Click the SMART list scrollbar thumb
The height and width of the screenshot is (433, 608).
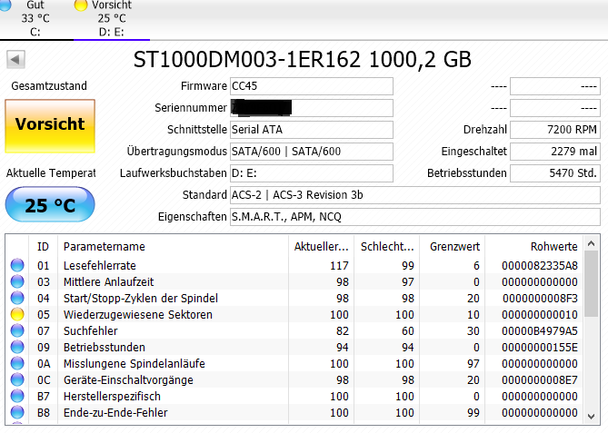[x=591, y=284]
